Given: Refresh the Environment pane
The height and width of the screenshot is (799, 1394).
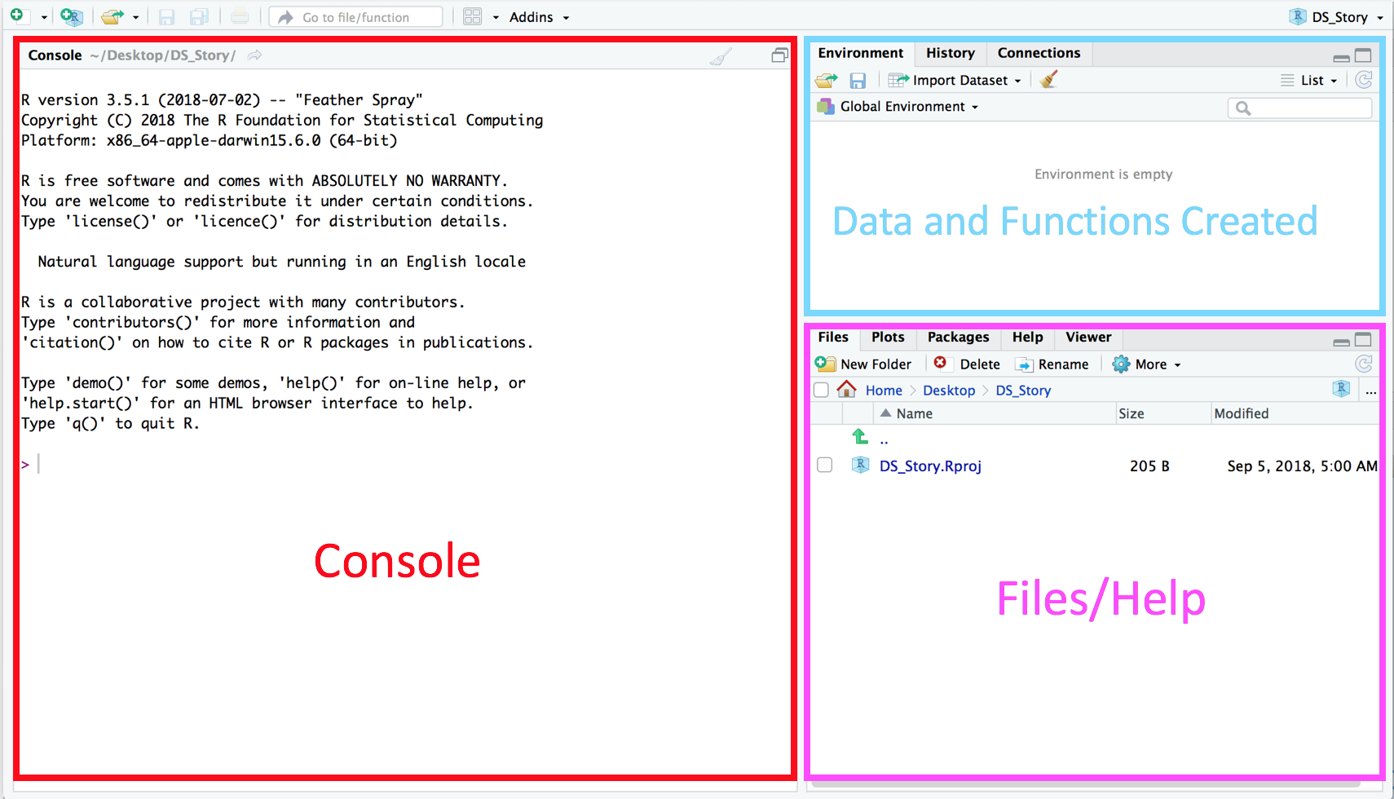Looking at the screenshot, I should [1363, 80].
